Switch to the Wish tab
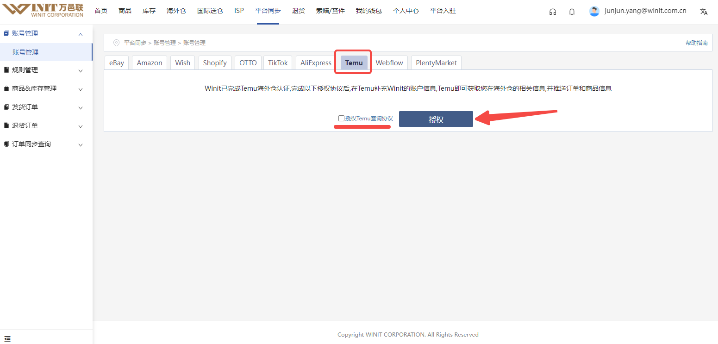Image resolution: width=718 pixels, height=344 pixels. [183, 63]
